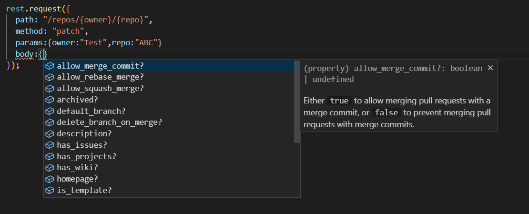
Task: Select the description? suggestion
Action: [x=169, y=133]
